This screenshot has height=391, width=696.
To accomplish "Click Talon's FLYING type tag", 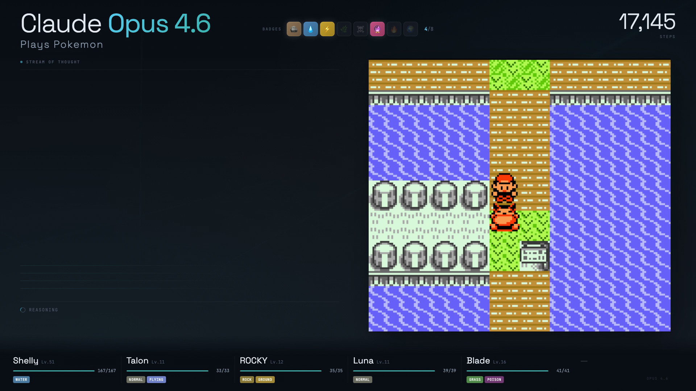I will (x=156, y=379).
